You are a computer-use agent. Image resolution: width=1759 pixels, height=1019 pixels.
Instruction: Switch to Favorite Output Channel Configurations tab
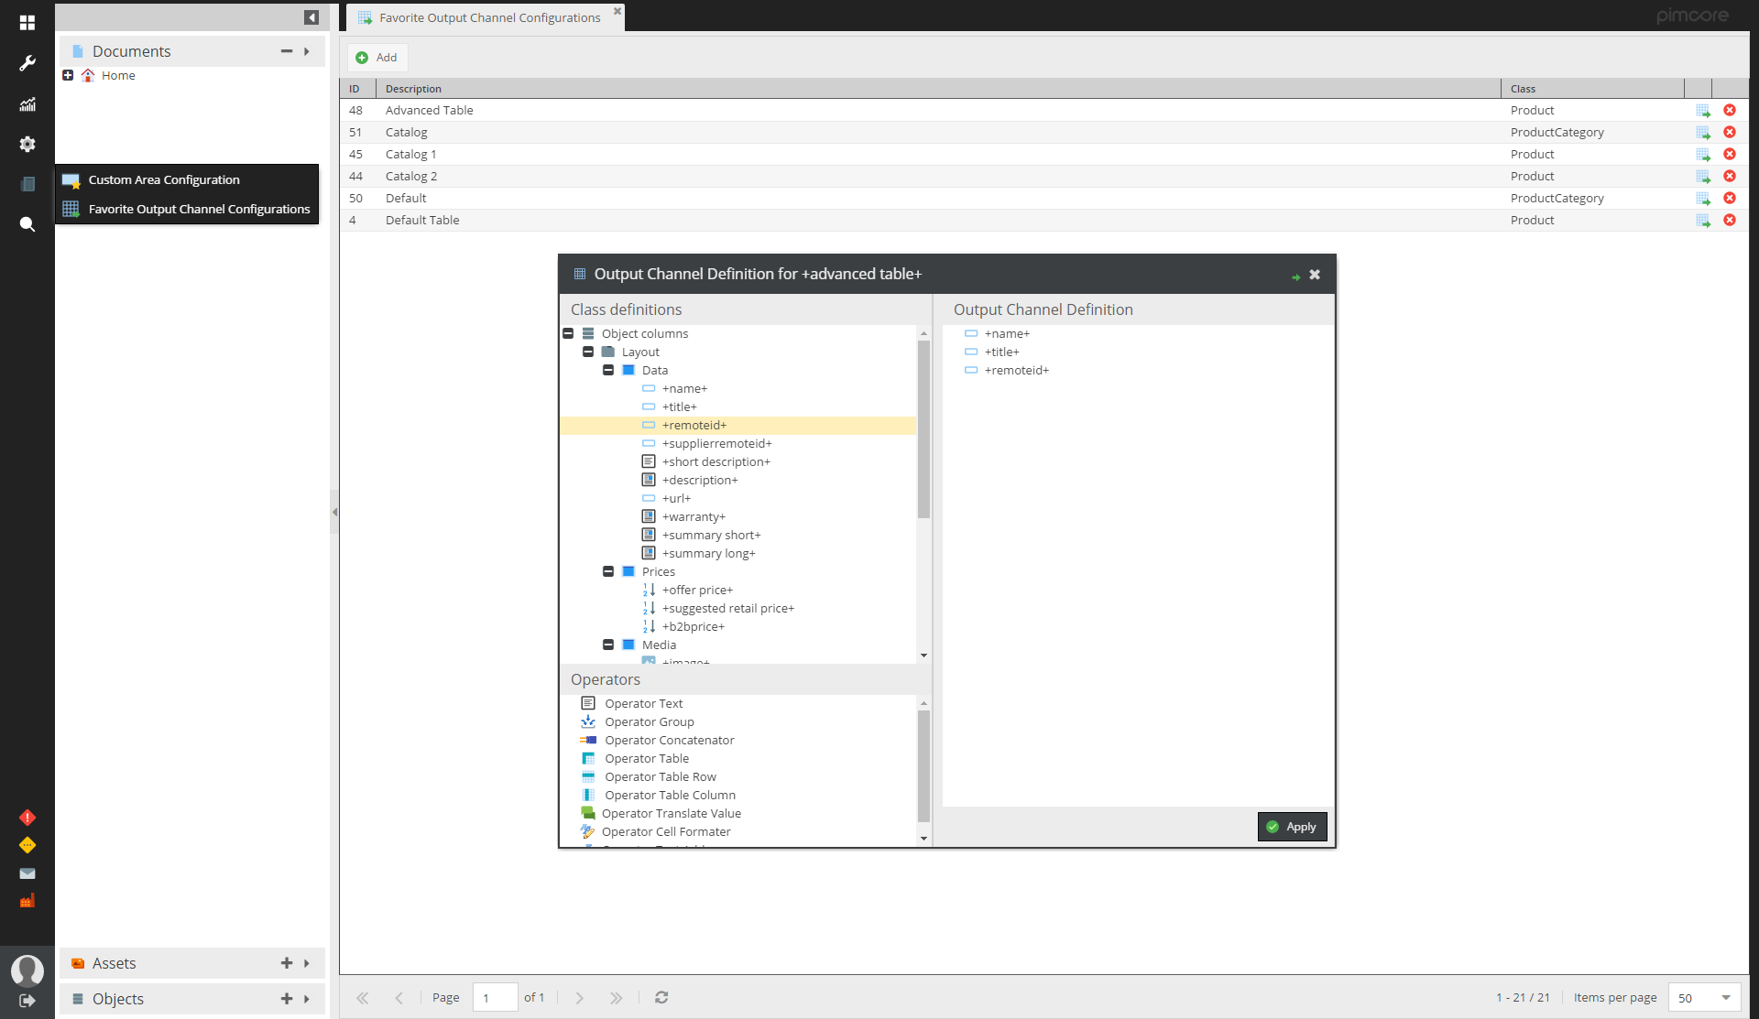[x=489, y=17]
